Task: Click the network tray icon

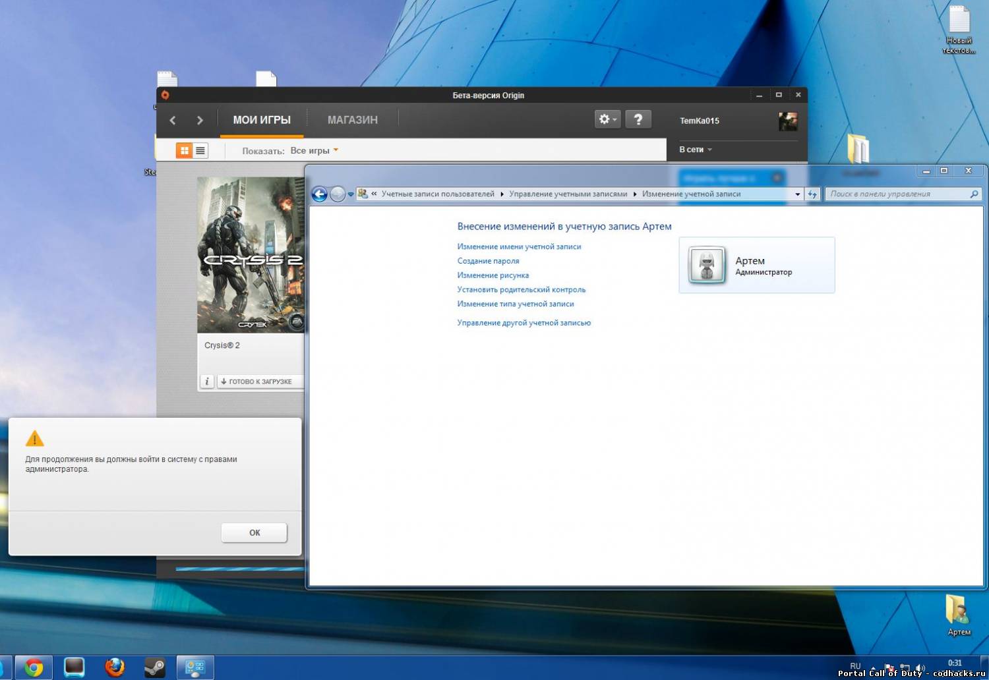Action: 905,667
